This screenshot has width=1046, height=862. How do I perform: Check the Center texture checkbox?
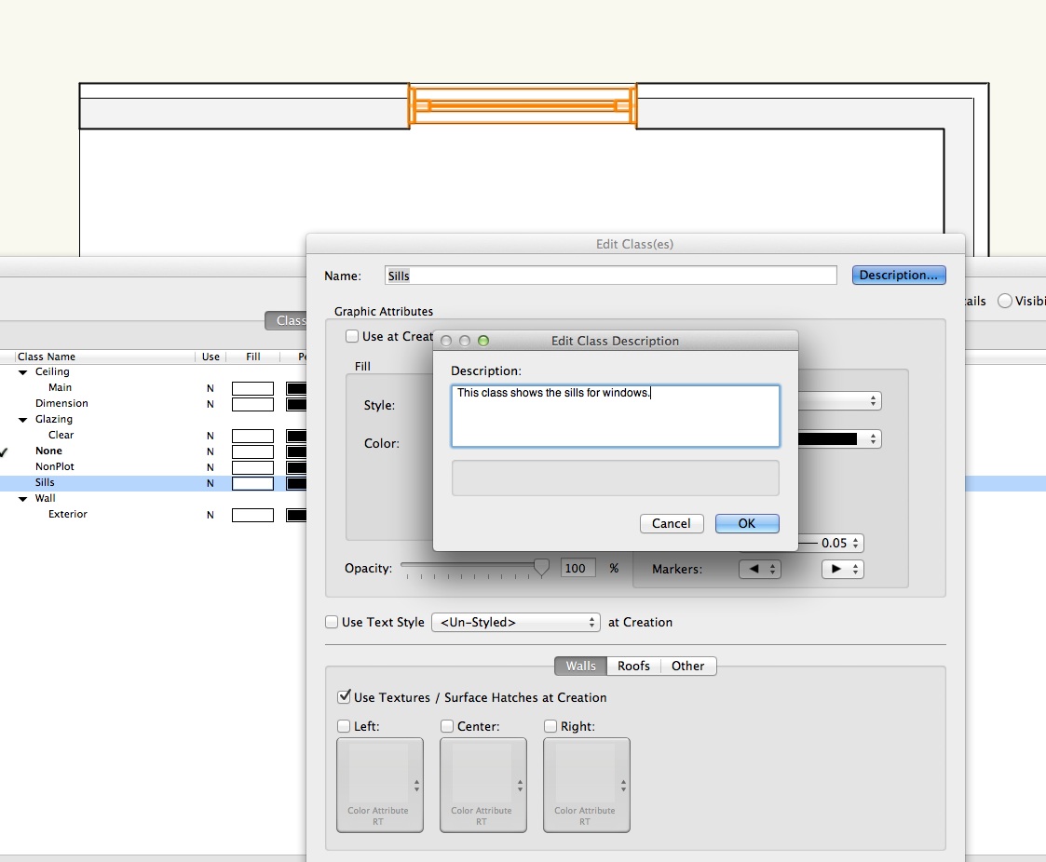445,726
